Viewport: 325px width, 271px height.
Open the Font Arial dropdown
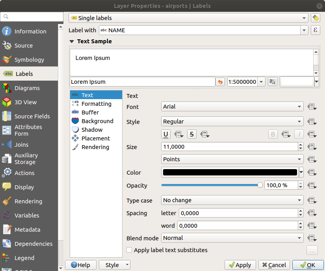232,107
